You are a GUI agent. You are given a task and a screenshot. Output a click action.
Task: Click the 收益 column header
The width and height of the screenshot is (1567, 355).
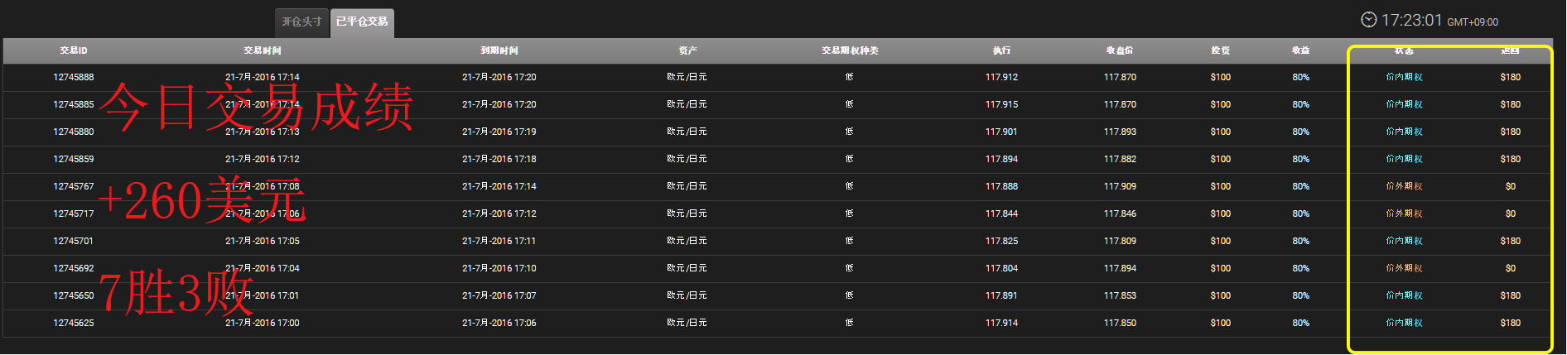click(x=1301, y=50)
